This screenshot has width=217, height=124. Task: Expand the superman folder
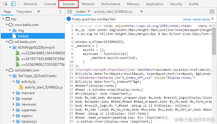[14, 110]
